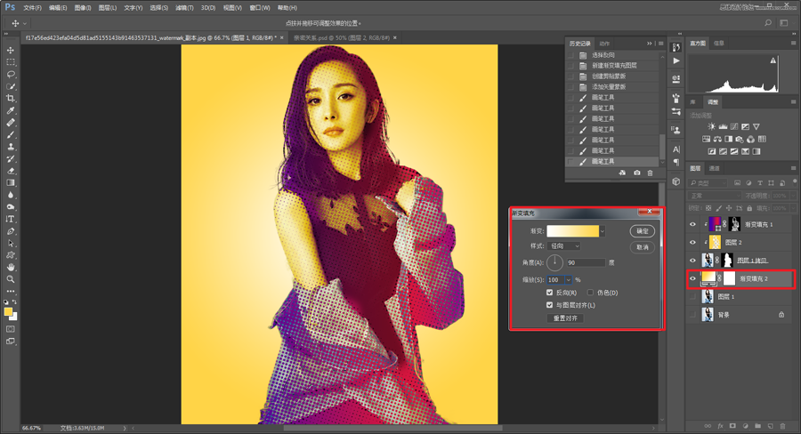Uncheck the 反向(R) reverse checkbox
Screen dimensions: 801x434
pos(551,293)
